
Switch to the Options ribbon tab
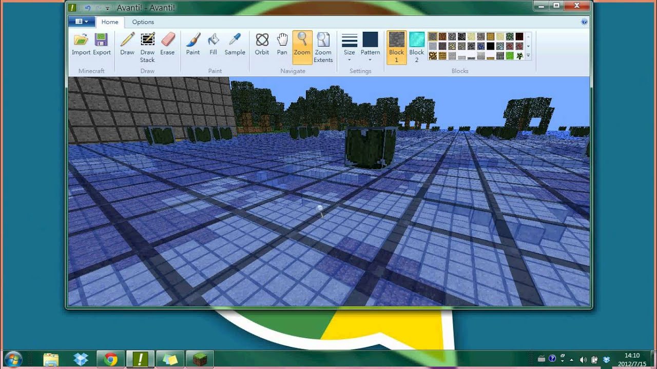click(143, 22)
